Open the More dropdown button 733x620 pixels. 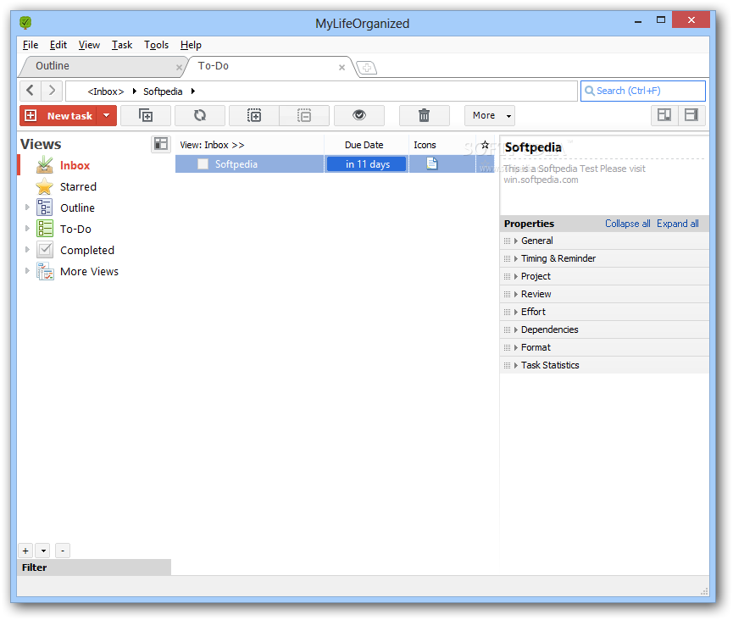(x=490, y=115)
